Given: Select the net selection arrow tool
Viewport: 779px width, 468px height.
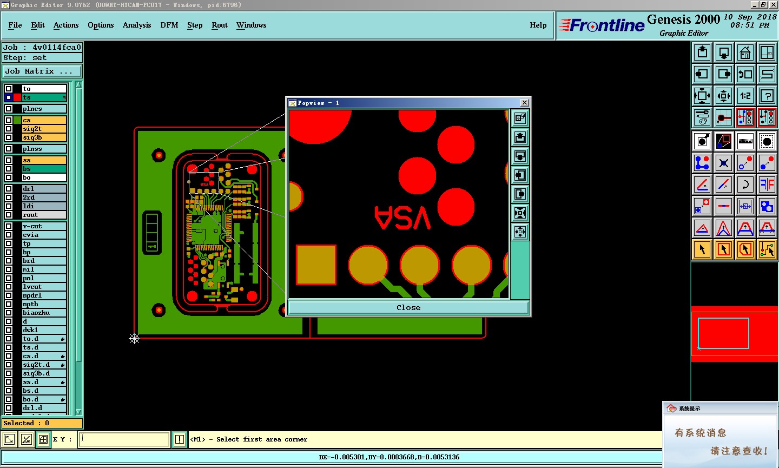Looking at the screenshot, I should 767,249.
